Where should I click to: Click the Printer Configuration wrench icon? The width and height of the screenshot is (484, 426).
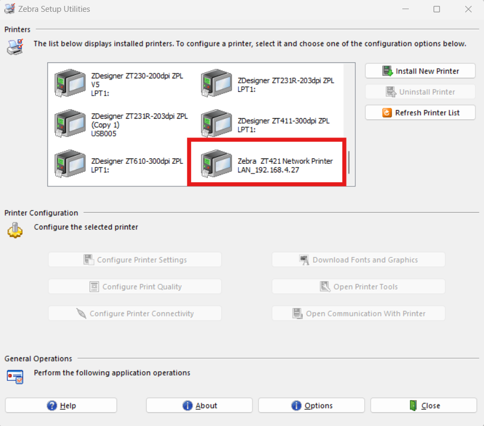[x=15, y=231]
